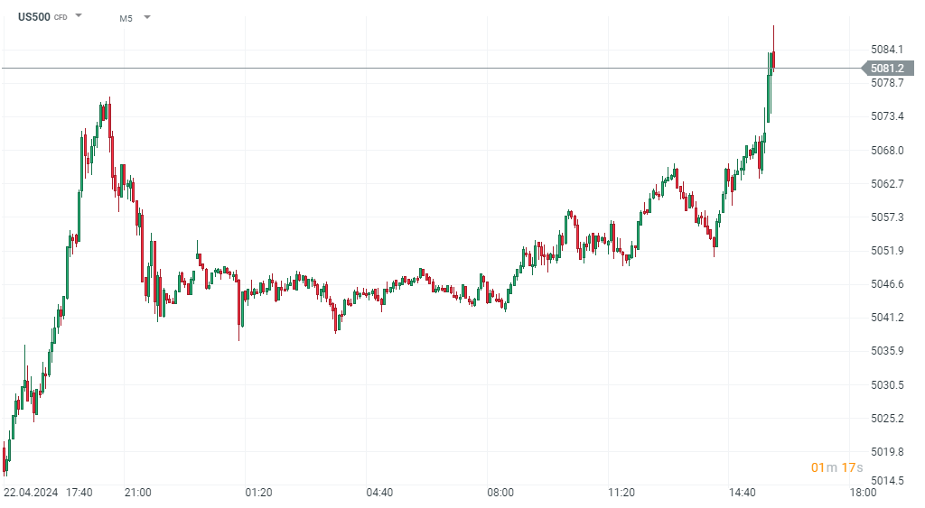
Task: Click the 18:00 time axis label
Action: pyautogui.click(x=863, y=493)
